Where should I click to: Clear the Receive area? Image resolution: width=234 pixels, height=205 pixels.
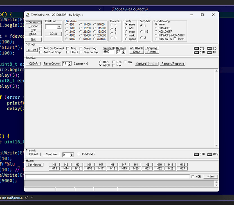pos(34,64)
